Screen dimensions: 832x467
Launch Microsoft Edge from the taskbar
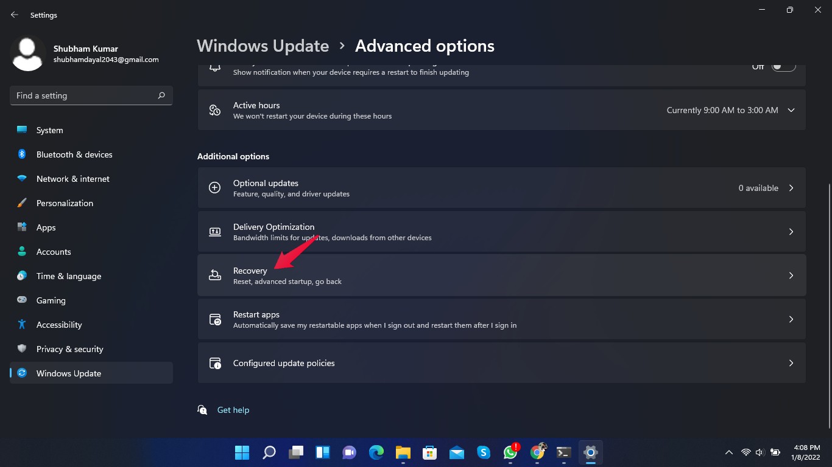pos(376,452)
